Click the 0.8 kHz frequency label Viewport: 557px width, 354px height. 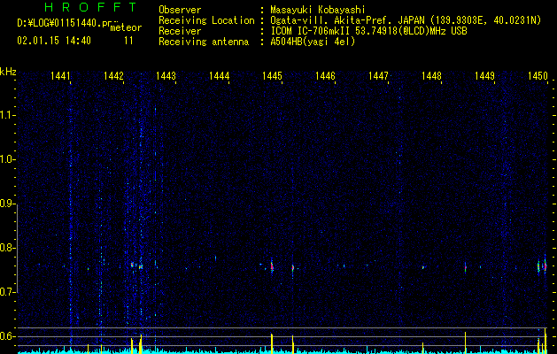pos(8,248)
